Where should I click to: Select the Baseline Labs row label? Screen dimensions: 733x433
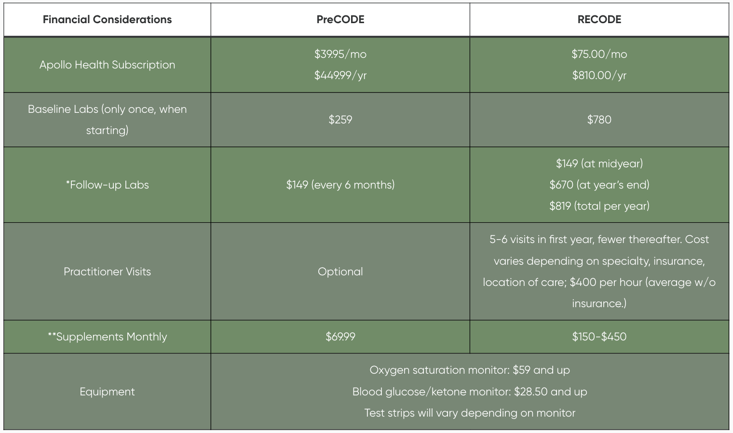(x=107, y=120)
